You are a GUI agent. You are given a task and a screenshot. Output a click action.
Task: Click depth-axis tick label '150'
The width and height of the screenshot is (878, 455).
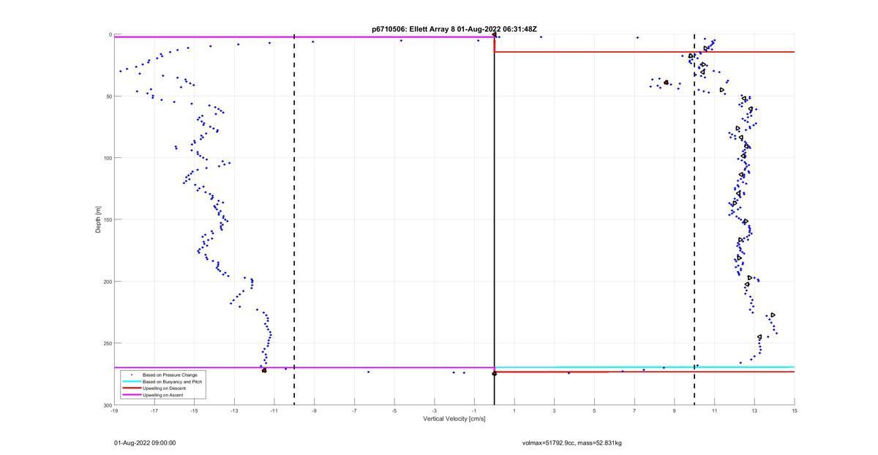(107, 219)
